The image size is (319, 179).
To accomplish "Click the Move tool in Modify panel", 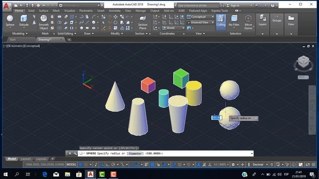I will click(x=115, y=17).
